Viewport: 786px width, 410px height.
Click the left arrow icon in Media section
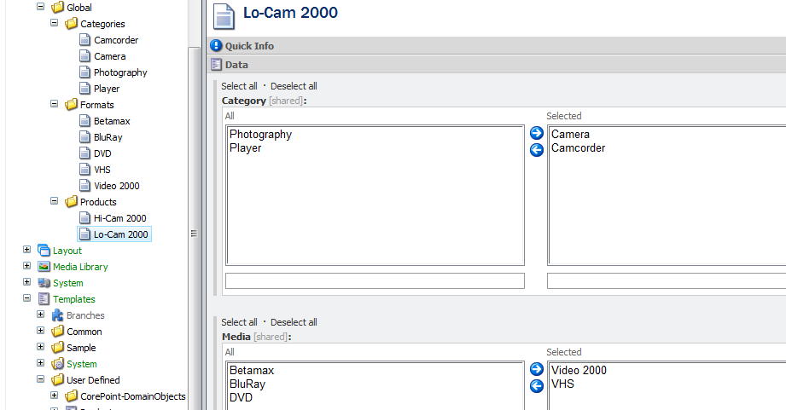(537, 386)
